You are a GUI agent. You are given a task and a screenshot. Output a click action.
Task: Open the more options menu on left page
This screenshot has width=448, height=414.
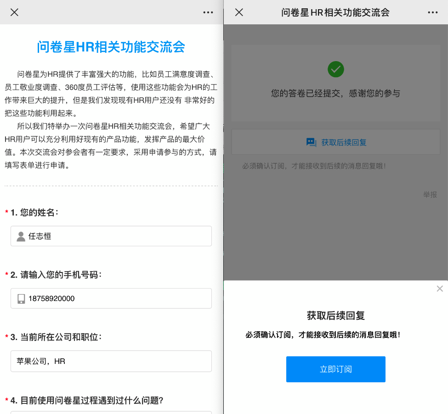coord(208,12)
